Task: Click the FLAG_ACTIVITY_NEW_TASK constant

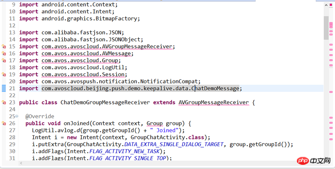Action: point(124,151)
